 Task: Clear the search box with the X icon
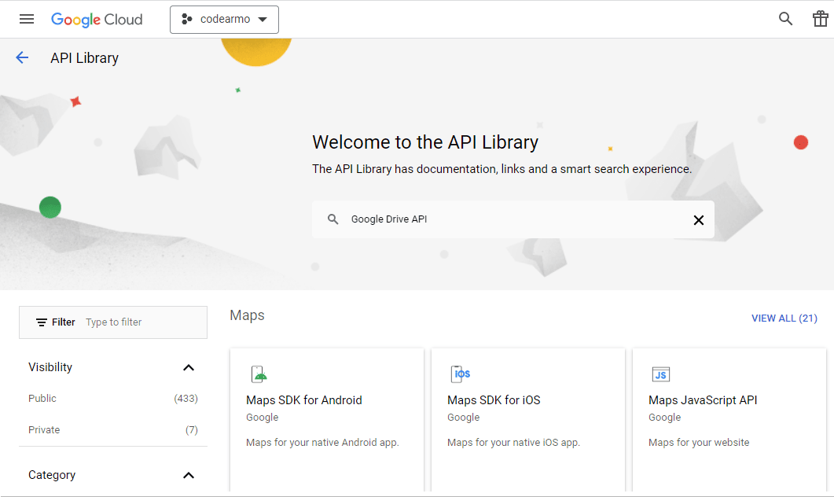point(698,220)
